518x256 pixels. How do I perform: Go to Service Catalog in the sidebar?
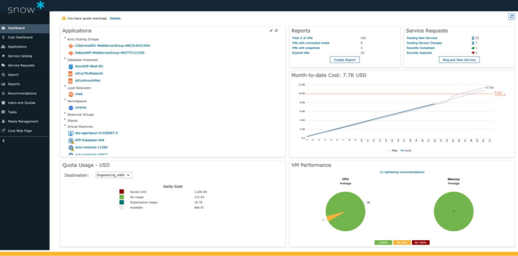20,56
